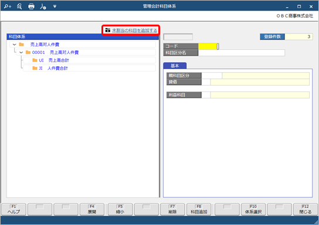
Task: Click the folder-plus icon beside 未割当の科目を追加する
Action: tap(108, 30)
